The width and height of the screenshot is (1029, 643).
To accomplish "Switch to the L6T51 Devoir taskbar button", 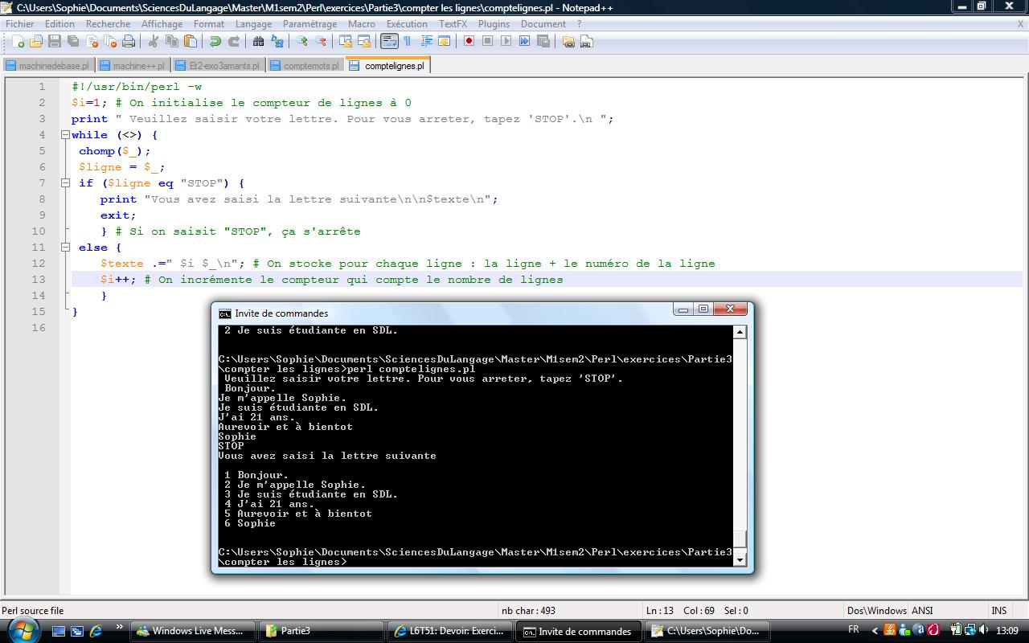I will click(449, 631).
